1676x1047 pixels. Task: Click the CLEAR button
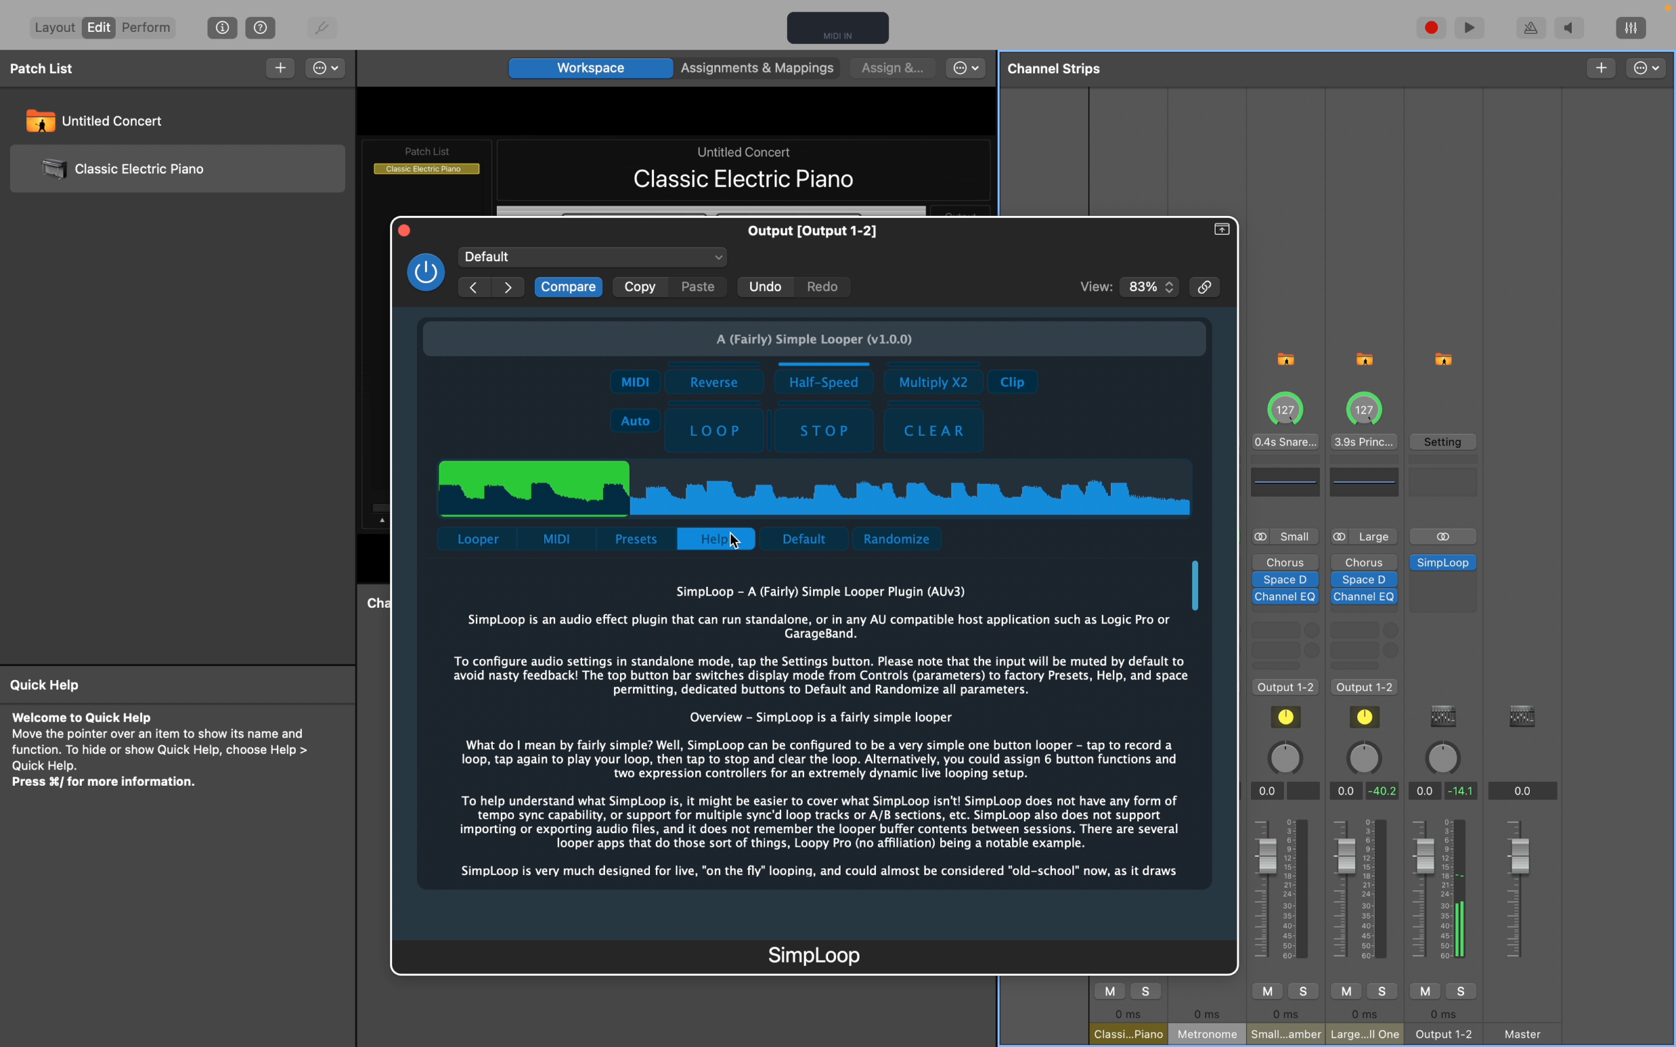click(x=934, y=431)
